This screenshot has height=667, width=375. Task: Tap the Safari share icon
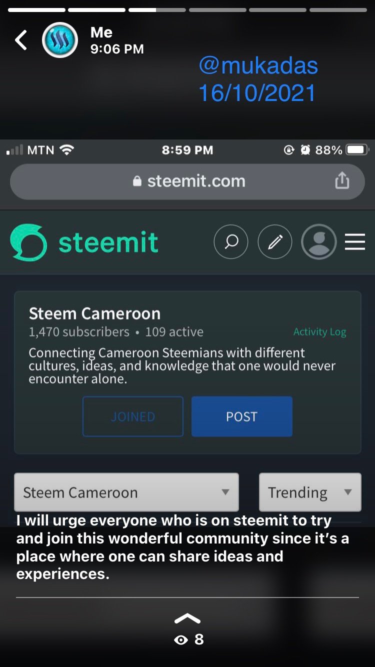(x=342, y=180)
